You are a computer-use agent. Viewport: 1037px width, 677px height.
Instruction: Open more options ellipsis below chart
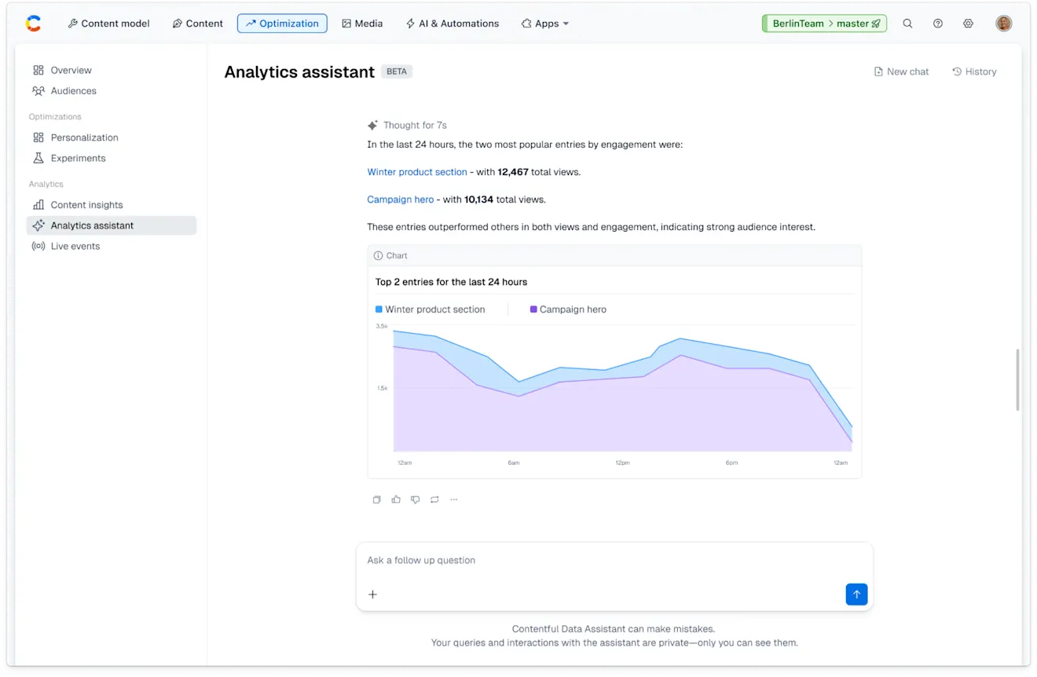(453, 500)
